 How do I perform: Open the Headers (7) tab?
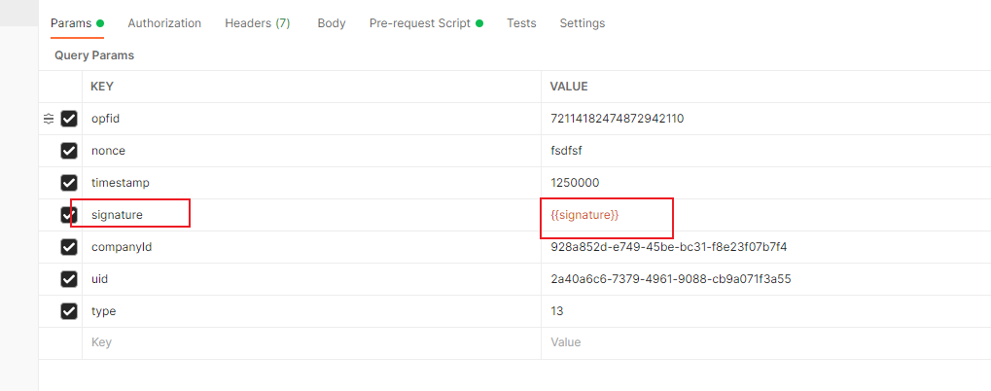pos(257,23)
